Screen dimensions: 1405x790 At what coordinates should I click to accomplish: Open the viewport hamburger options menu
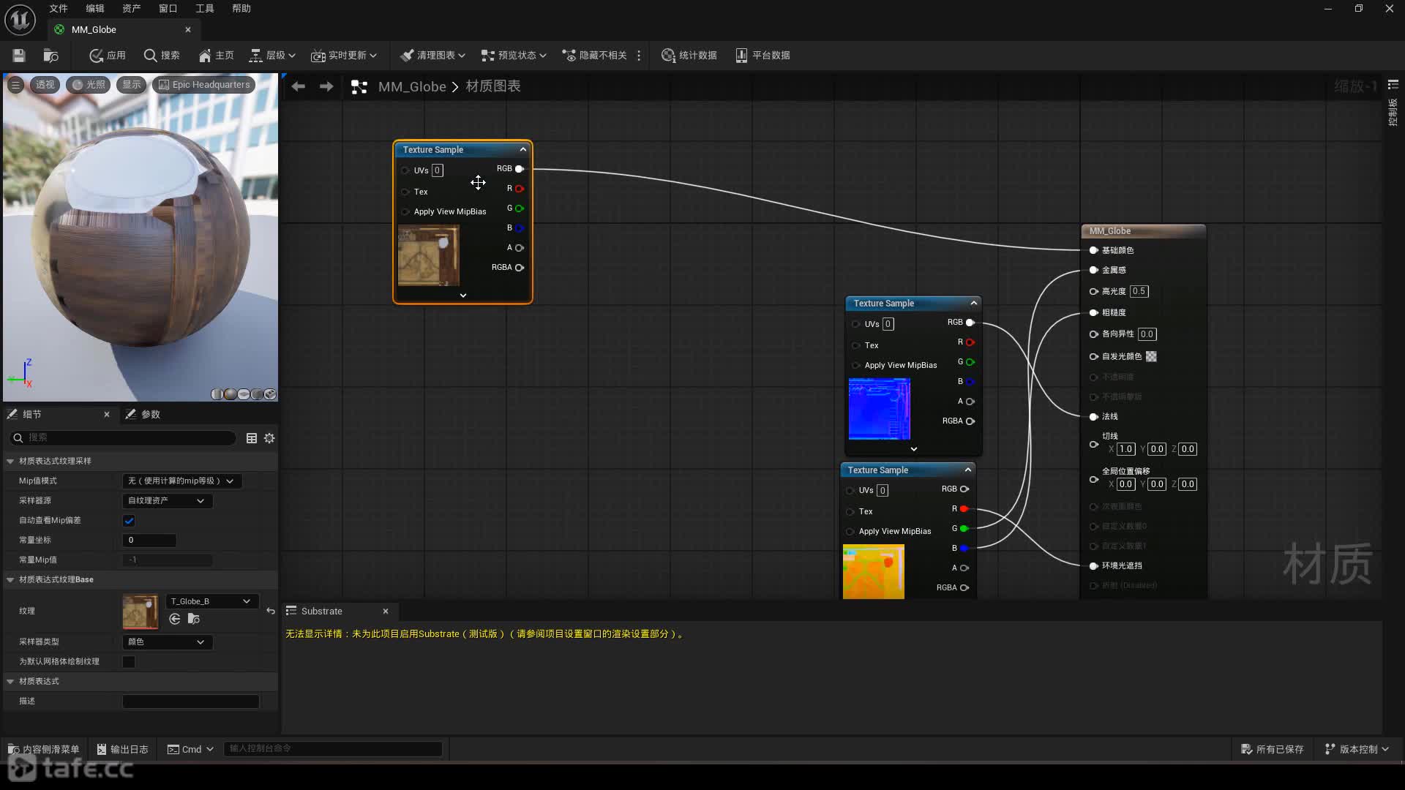click(x=15, y=85)
